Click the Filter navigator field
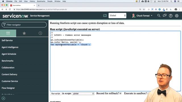 [24, 25]
